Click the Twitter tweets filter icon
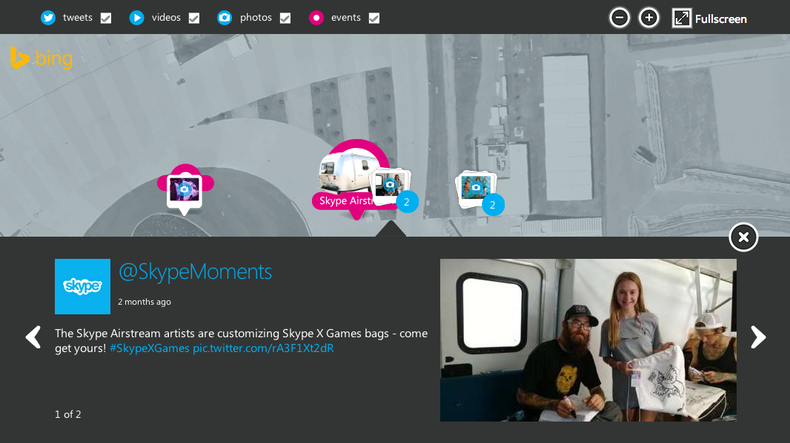The width and height of the screenshot is (790, 443). pyautogui.click(x=48, y=18)
